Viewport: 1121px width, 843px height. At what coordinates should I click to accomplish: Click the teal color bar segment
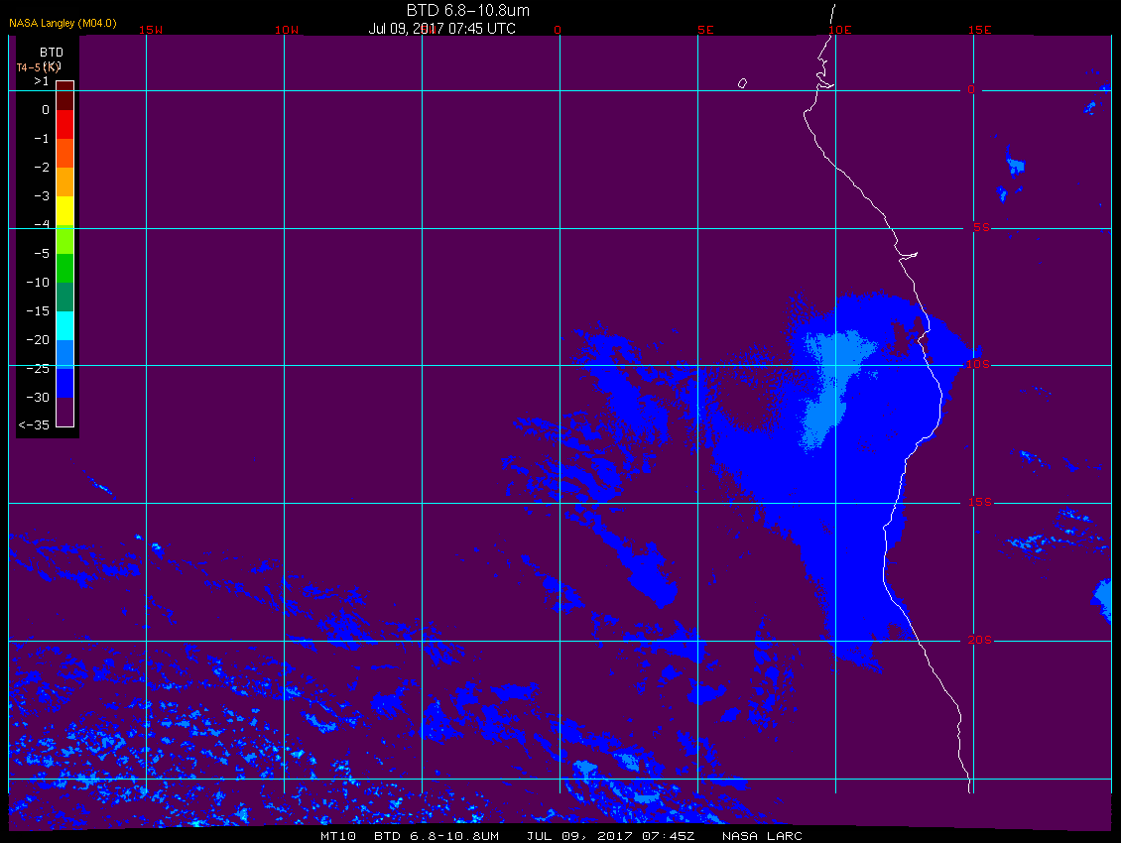tap(65, 298)
